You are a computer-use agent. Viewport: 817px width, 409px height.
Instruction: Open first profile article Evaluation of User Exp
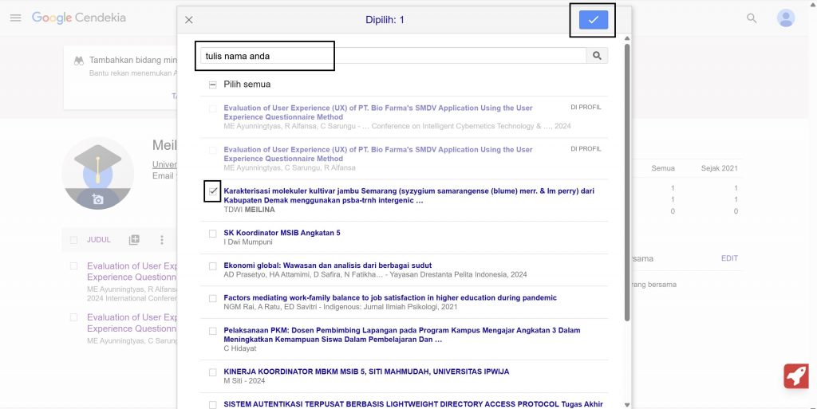tap(132, 271)
